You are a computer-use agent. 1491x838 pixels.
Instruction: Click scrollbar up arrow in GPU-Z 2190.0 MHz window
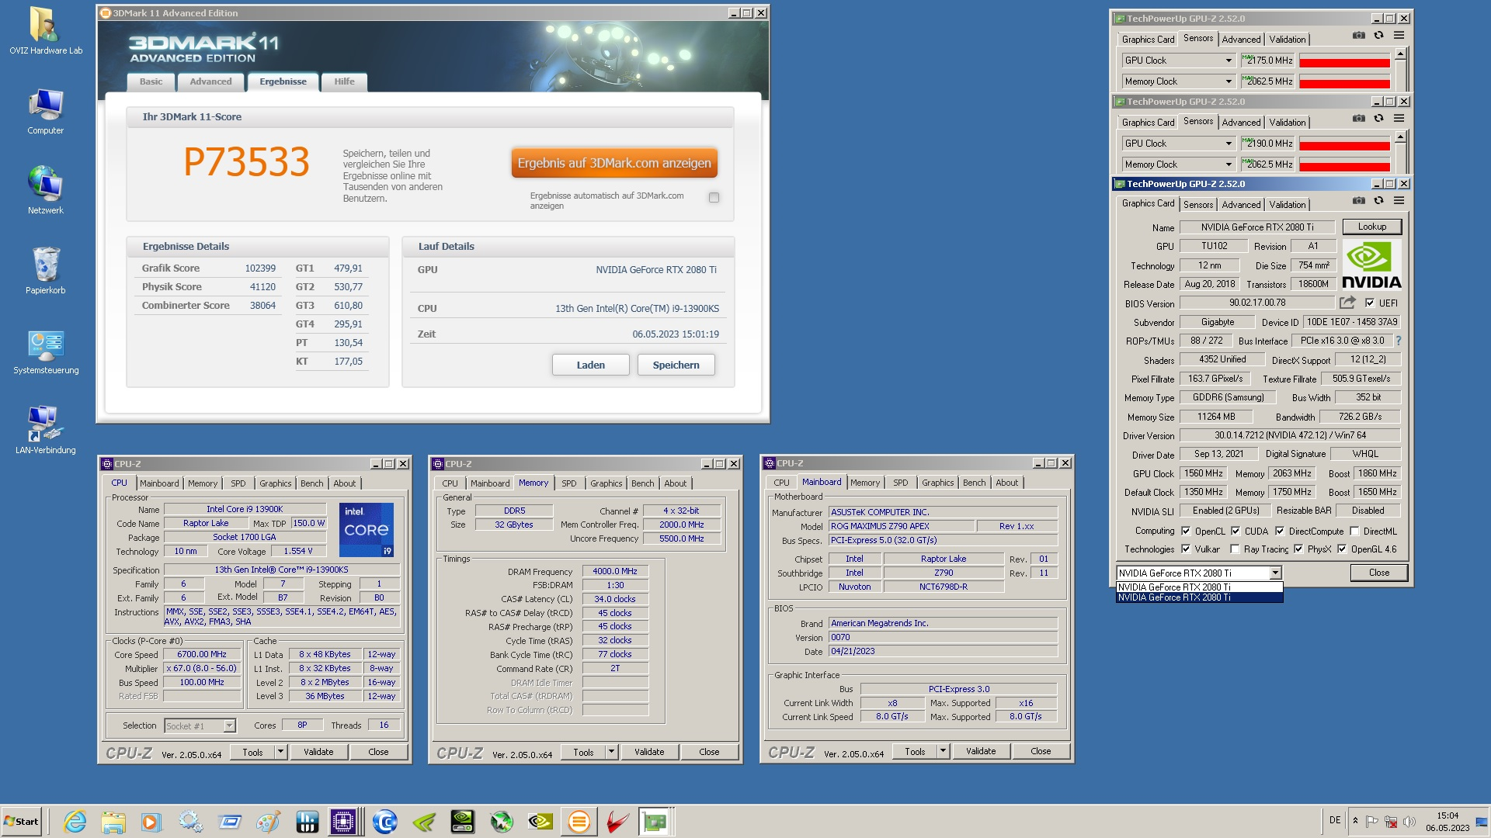pyautogui.click(x=1400, y=137)
